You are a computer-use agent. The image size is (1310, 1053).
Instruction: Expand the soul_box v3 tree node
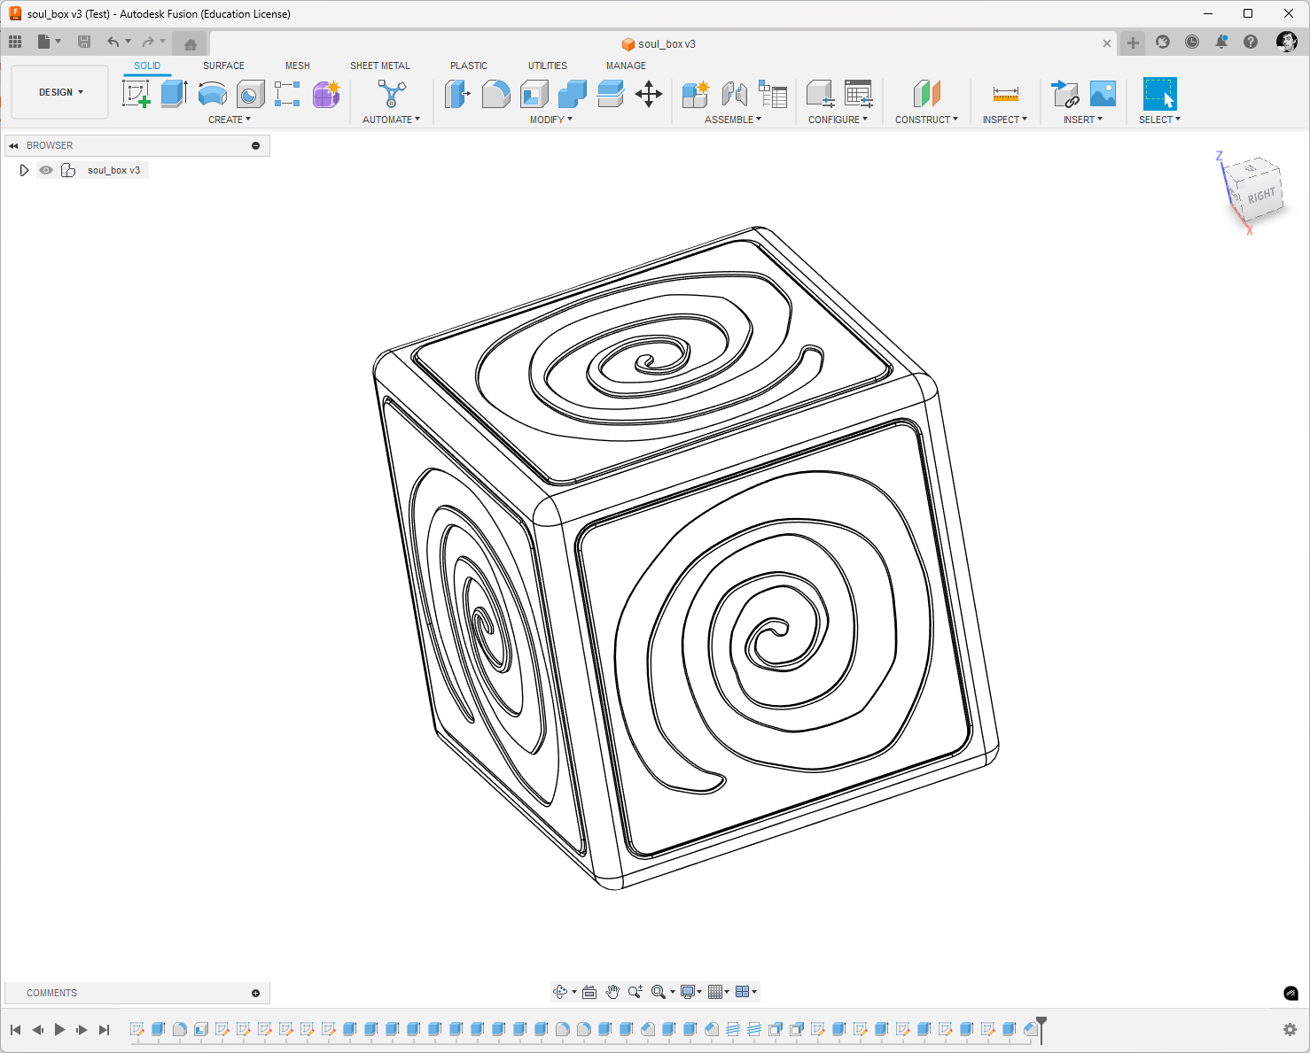click(24, 170)
